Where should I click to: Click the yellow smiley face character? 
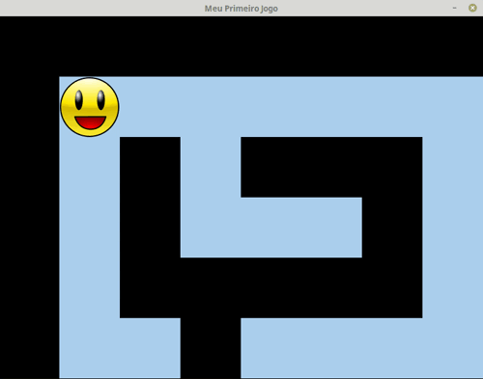click(90, 107)
